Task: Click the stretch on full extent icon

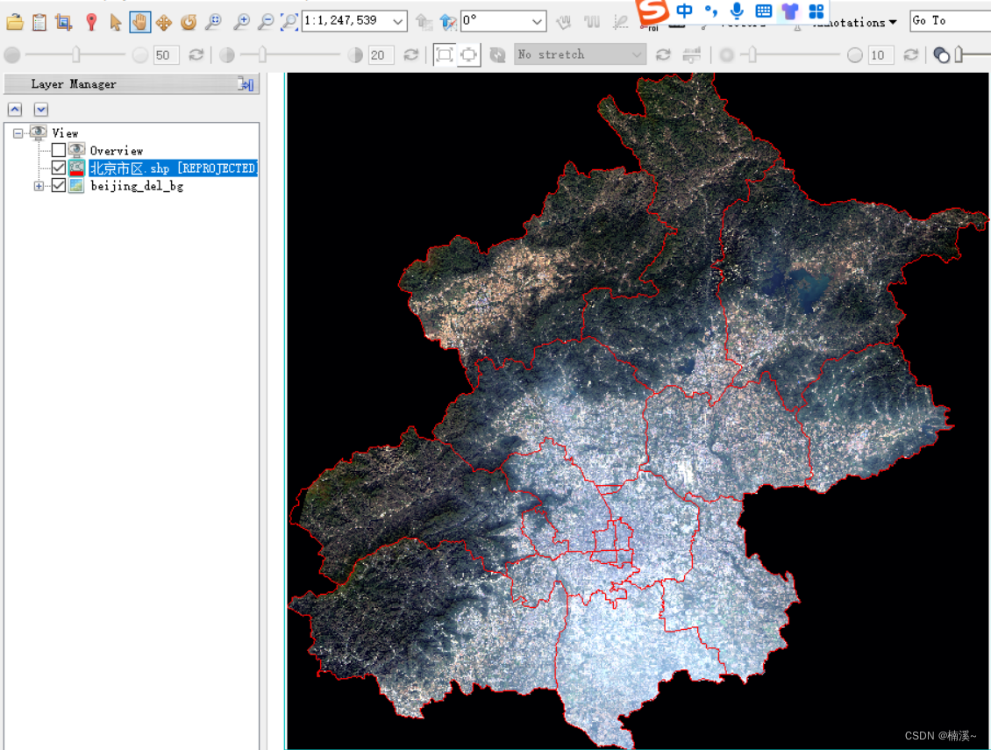Action: tap(445, 55)
